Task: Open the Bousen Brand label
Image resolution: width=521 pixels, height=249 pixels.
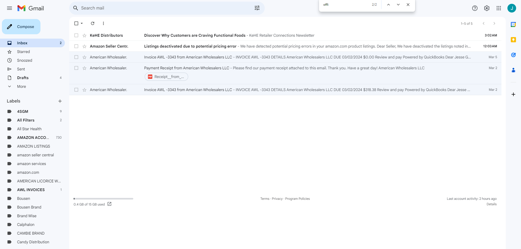Action: coord(33,207)
